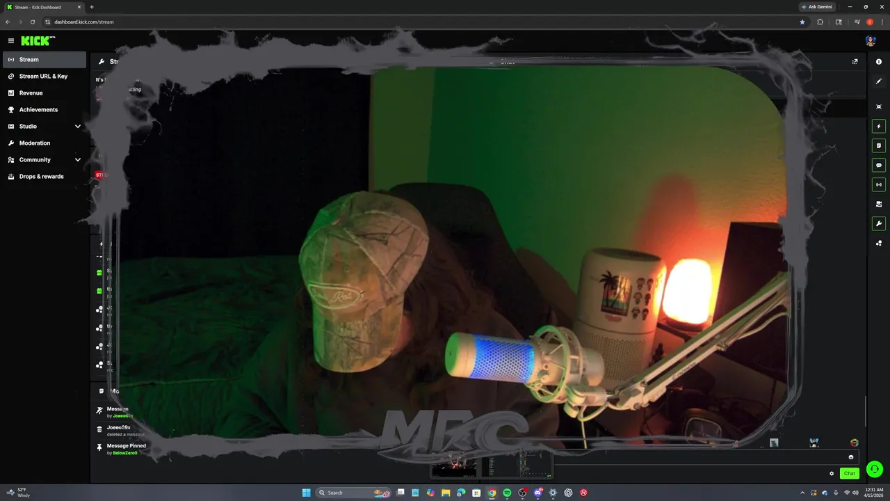Reload the page
Screen dimensions: 890x501
coord(32,22)
